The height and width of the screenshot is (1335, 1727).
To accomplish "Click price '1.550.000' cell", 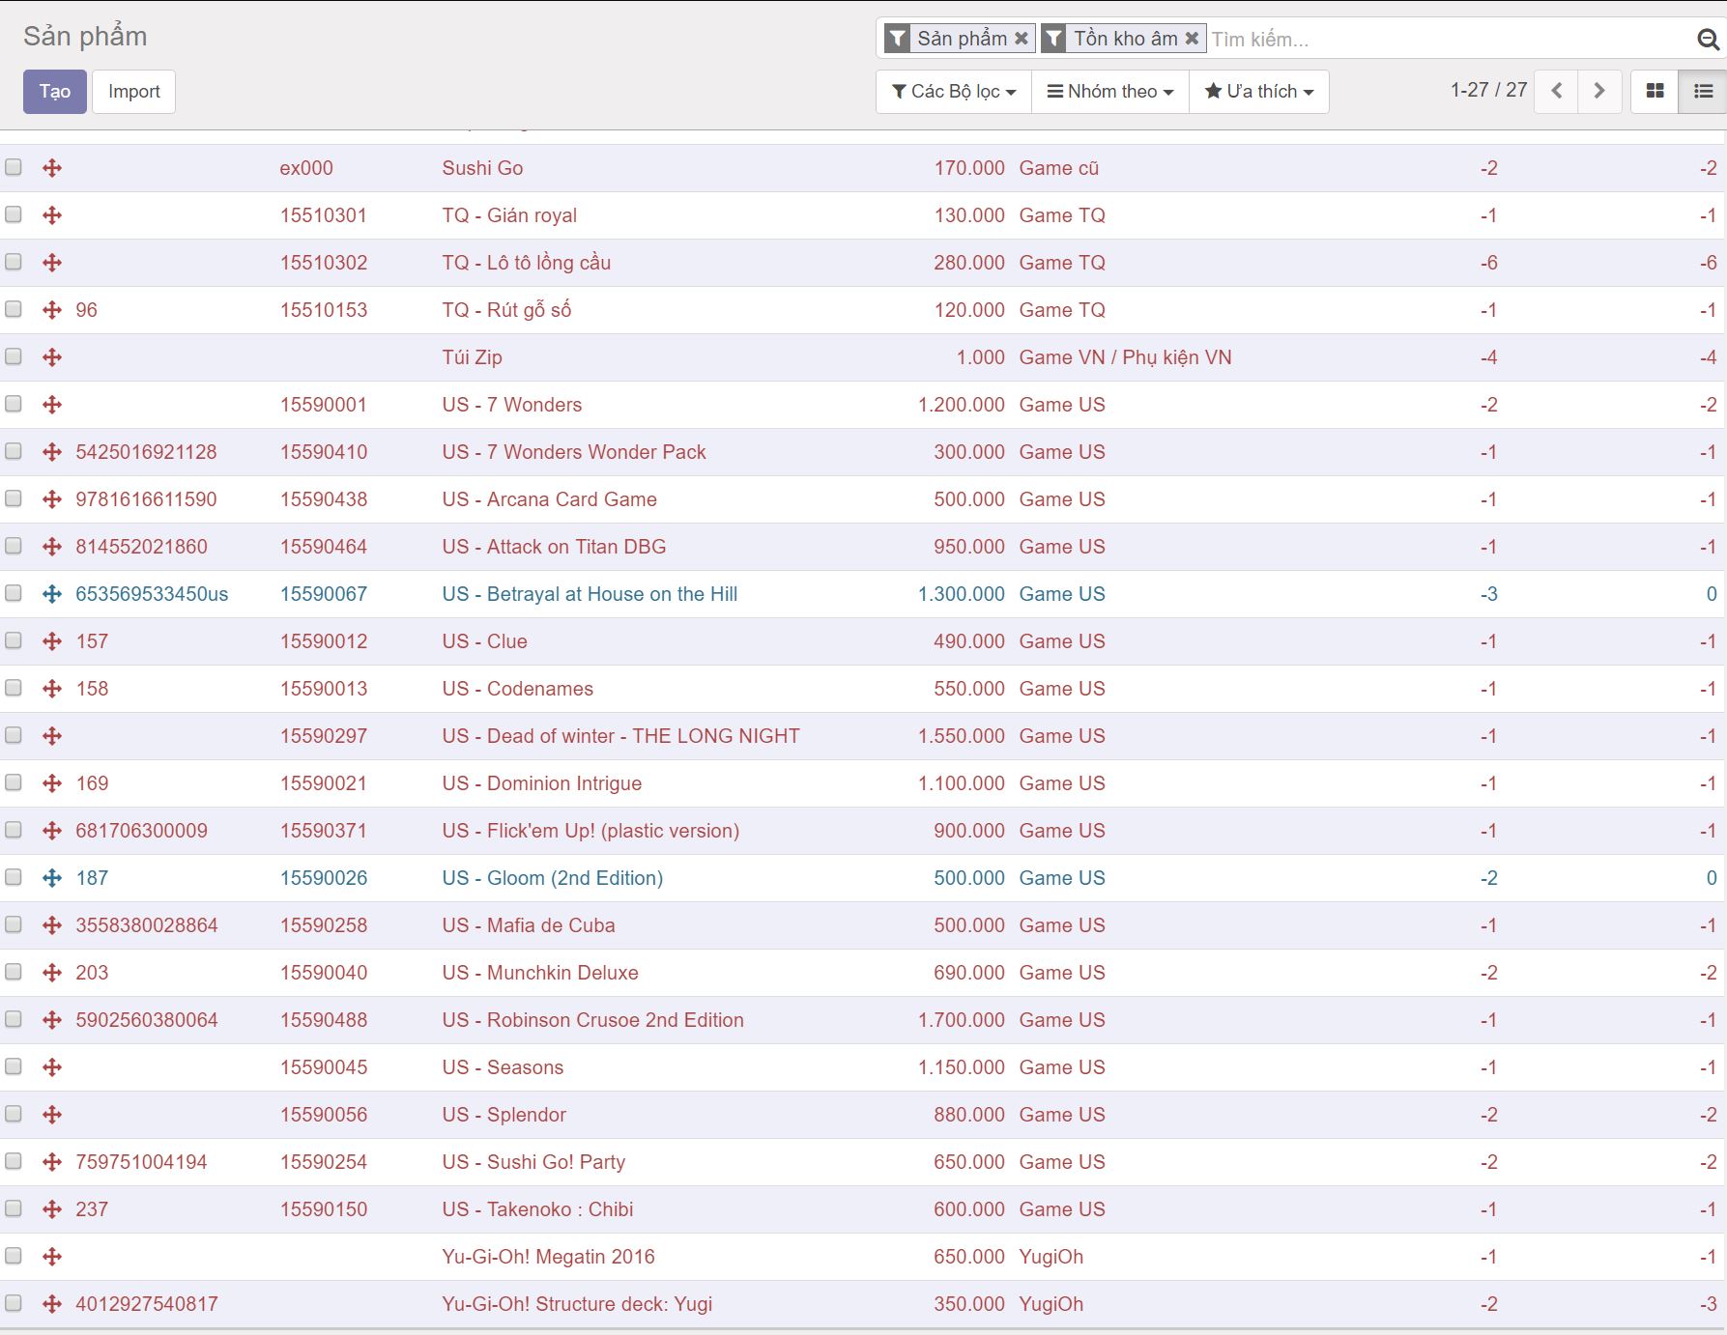I will 962,736.
